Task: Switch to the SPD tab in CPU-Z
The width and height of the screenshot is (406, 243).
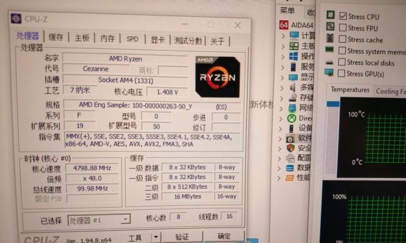Action: point(132,39)
